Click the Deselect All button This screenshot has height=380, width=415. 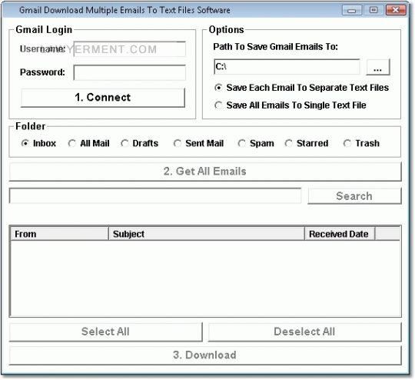coord(304,332)
